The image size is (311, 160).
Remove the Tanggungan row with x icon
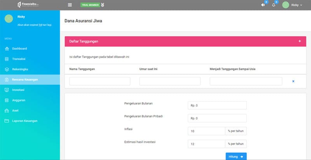293,81
